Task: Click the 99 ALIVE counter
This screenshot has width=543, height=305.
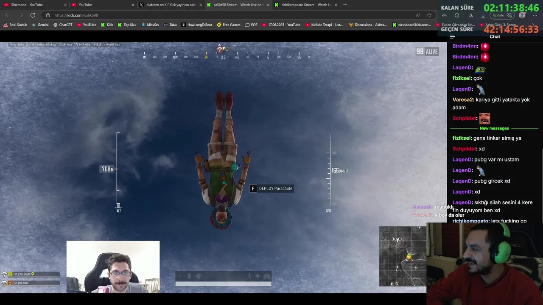Action: click(427, 52)
